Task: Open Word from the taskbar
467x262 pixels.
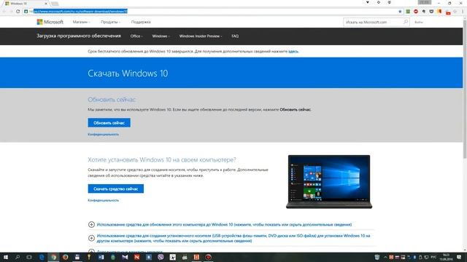Action: coord(101,257)
